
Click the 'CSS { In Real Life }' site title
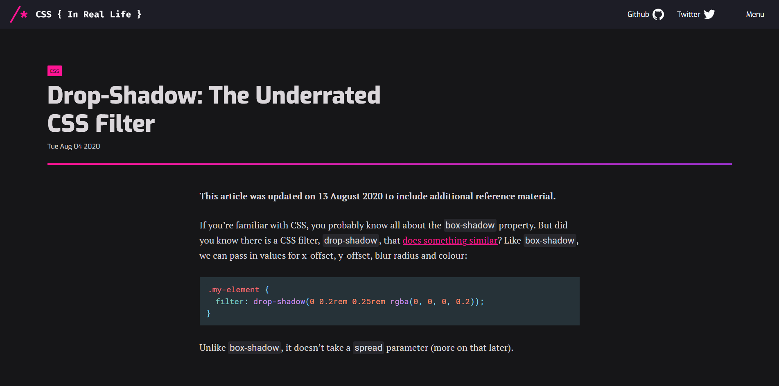coord(88,14)
